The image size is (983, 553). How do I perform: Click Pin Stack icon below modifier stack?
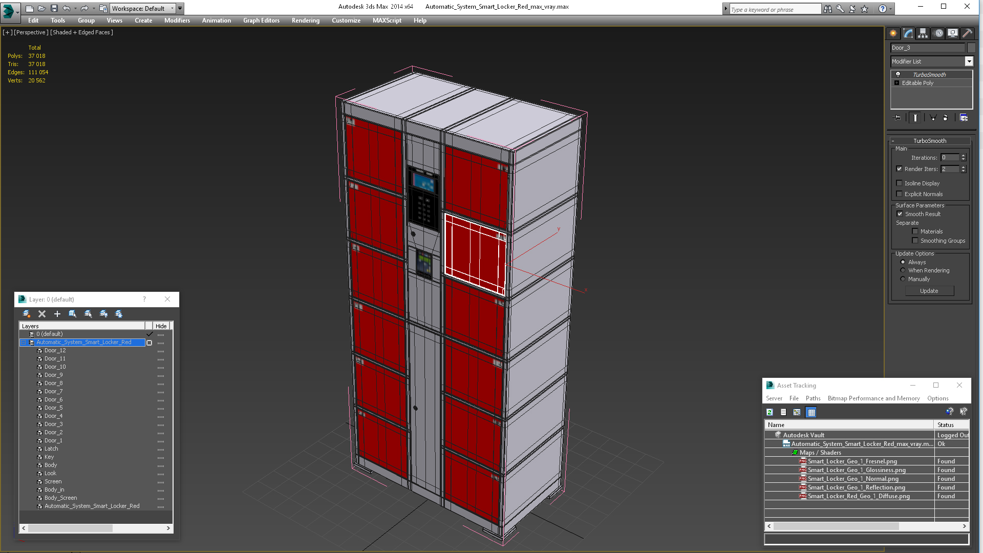(x=897, y=118)
